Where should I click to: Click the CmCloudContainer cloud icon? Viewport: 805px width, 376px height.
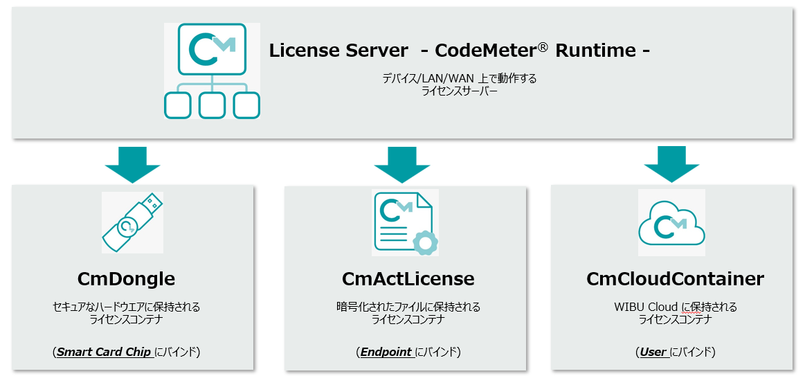coord(671,222)
